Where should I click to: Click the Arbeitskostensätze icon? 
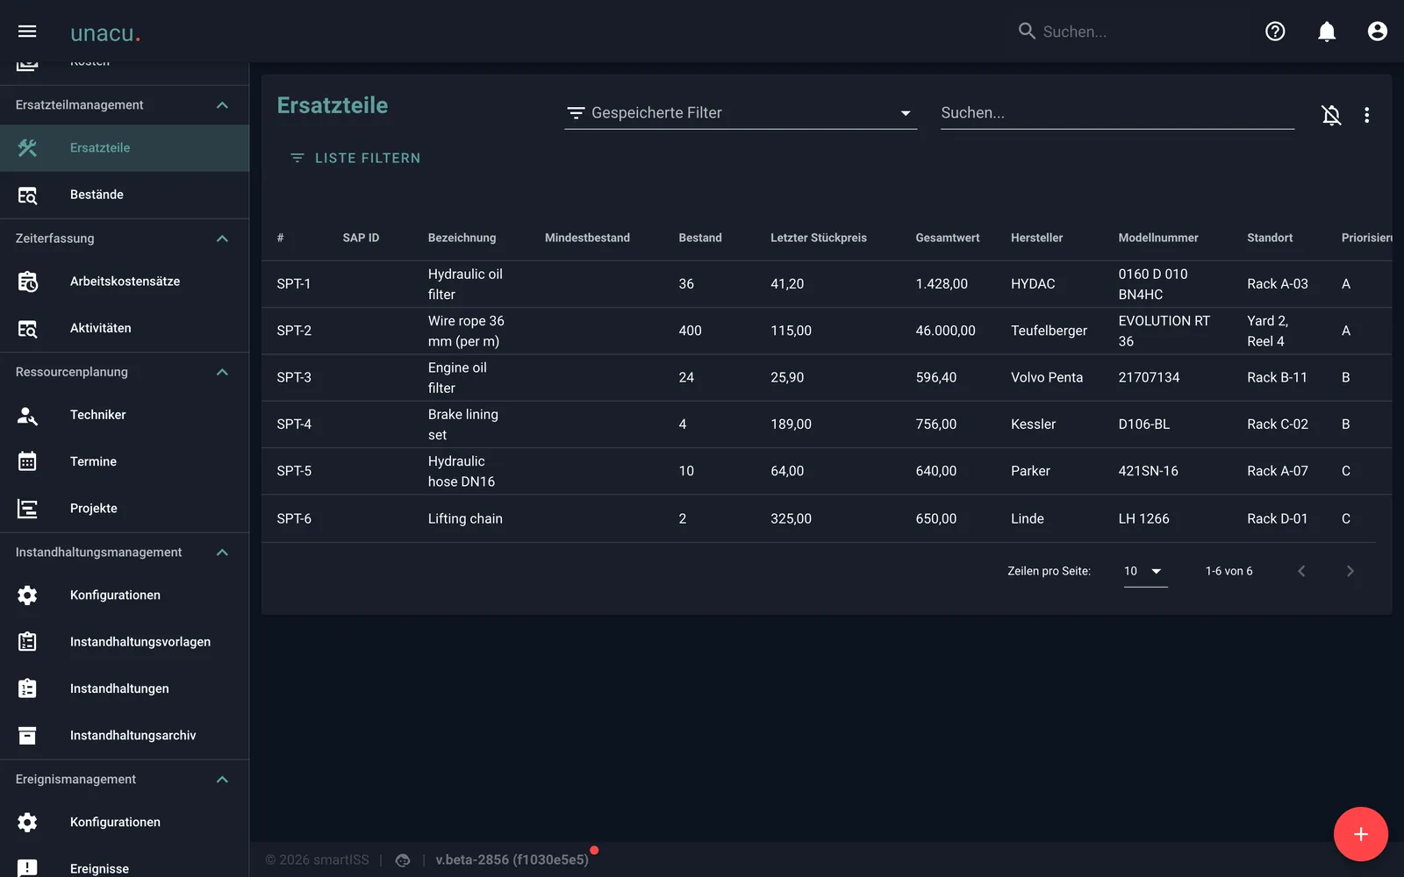(x=27, y=282)
